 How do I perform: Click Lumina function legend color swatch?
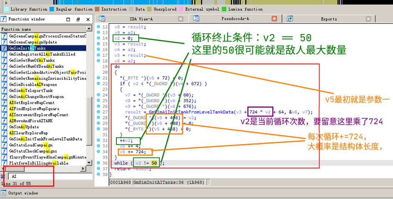point(224,9)
